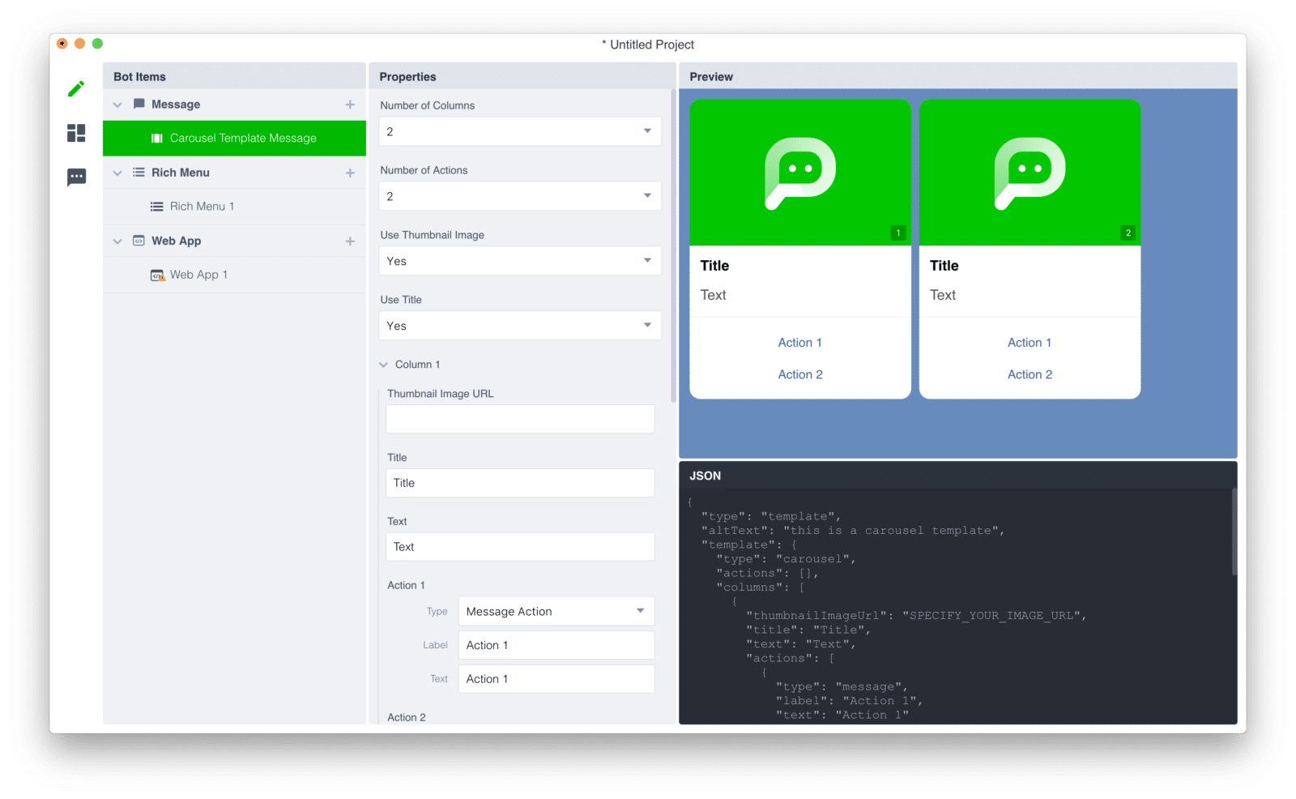Change the Use Title setting

pos(519,325)
